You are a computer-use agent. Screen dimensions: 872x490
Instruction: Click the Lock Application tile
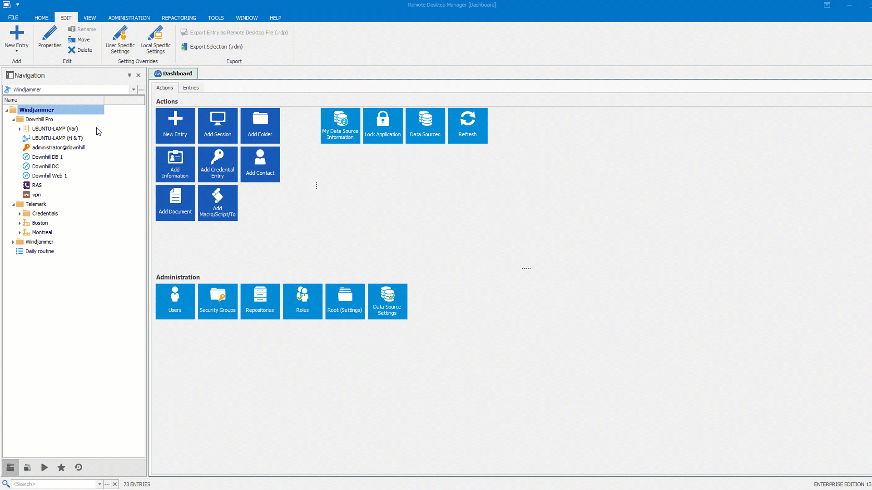coord(383,126)
